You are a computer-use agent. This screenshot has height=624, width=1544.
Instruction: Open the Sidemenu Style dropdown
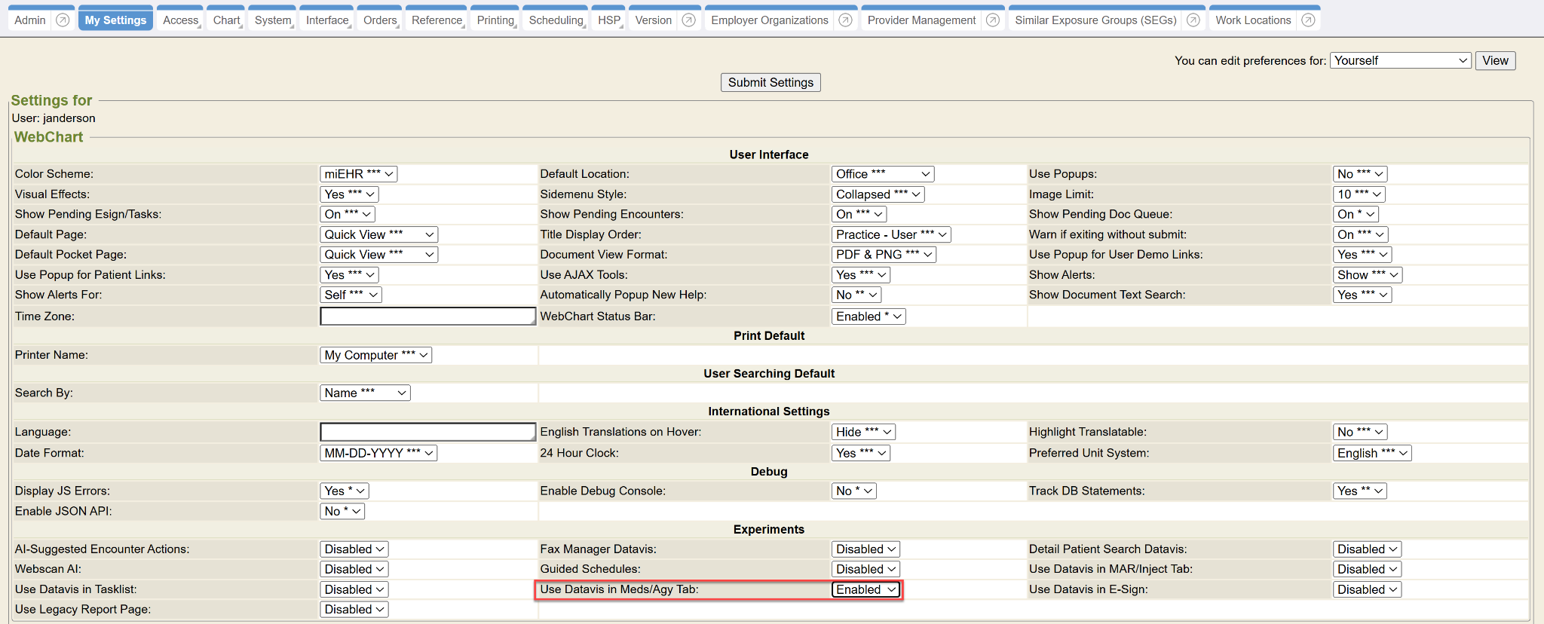[878, 194]
